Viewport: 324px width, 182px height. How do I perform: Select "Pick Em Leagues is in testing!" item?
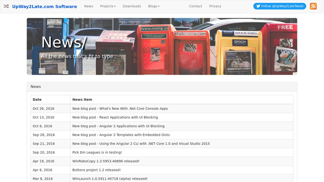(97, 152)
